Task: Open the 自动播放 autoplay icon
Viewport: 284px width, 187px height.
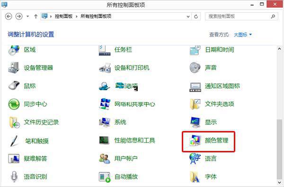Action: pos(105,177)
